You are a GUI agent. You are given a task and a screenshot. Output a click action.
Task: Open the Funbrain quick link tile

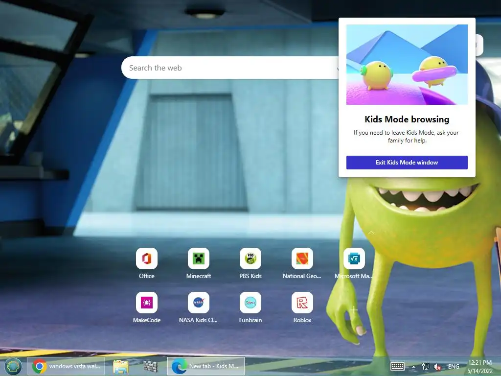(x=250, y=303)
